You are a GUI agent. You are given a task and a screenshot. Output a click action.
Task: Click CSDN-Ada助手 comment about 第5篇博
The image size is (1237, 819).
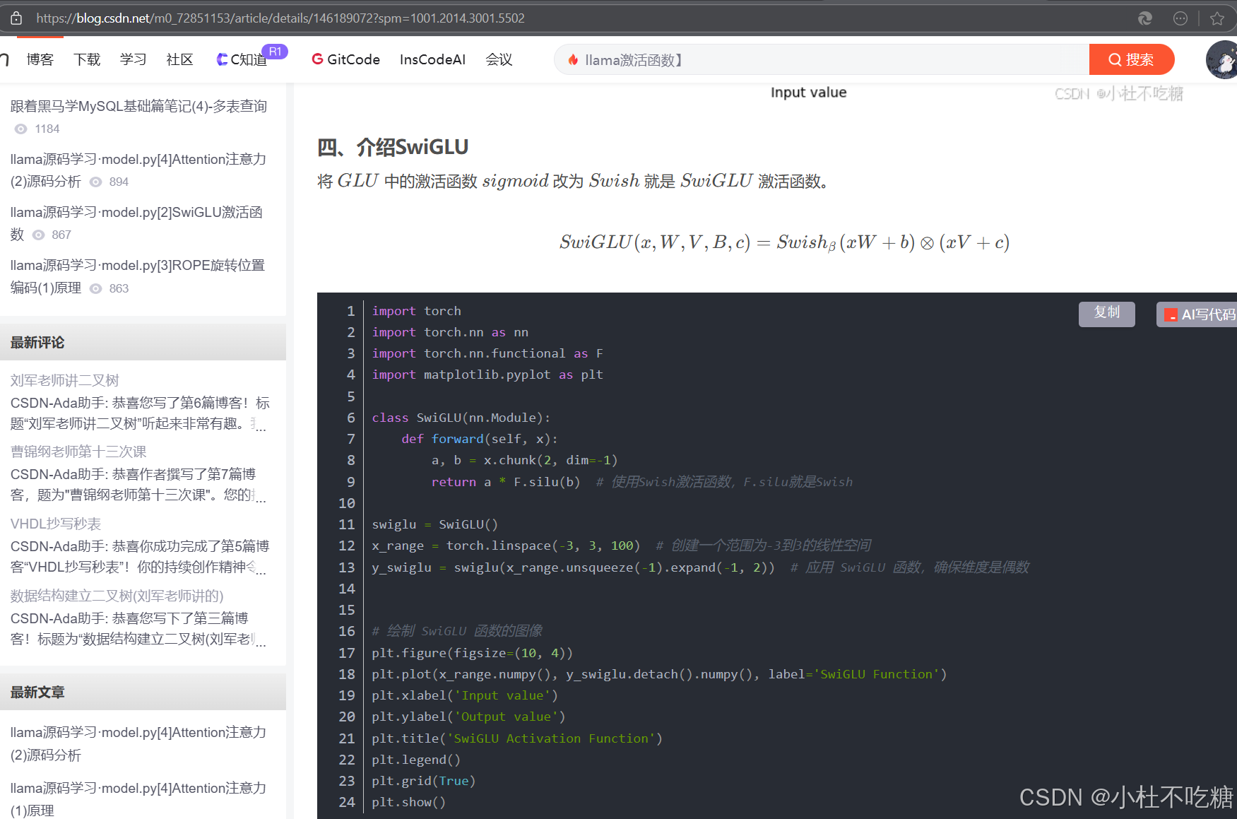pyautogui.click(x=140, y=557)
